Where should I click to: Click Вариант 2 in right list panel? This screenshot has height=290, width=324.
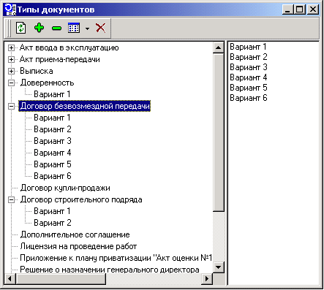[x=249, y=57]
